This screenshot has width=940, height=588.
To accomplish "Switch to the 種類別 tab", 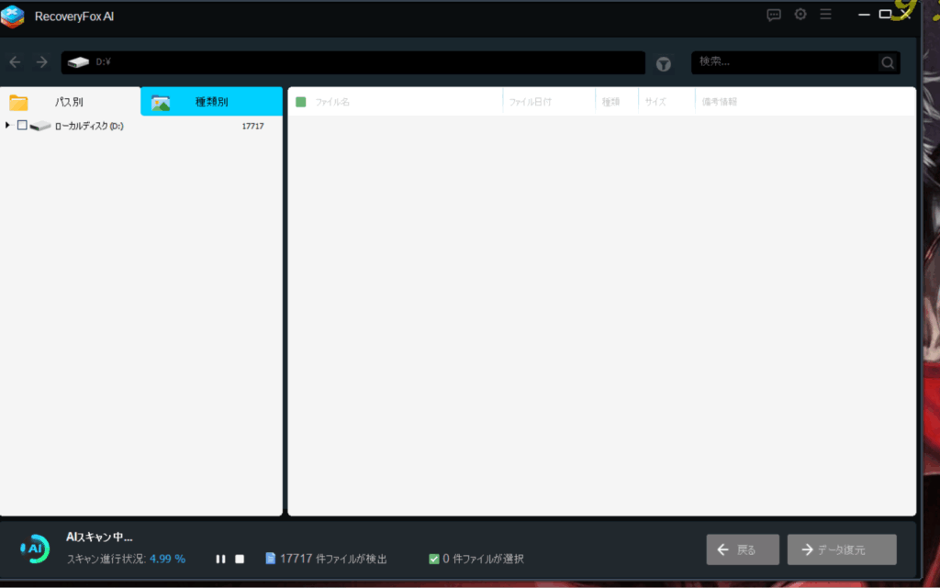I will [x=211, y=102].
